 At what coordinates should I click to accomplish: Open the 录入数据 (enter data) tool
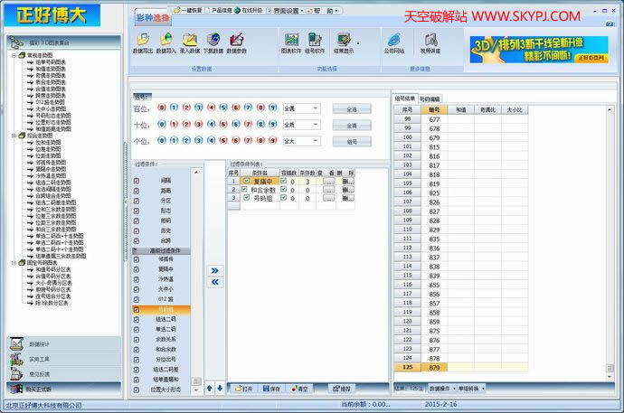click(x=190, y=42)
